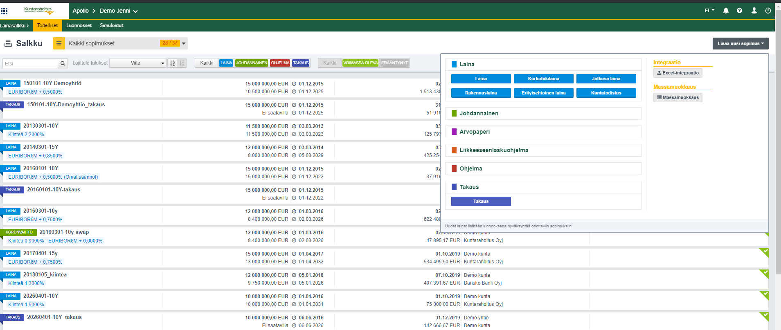Image resolution: width=781 pixels, height=330 pixels.
Task: Sort ascending with the A-Z icon
Action: click(x=172, y=63)
